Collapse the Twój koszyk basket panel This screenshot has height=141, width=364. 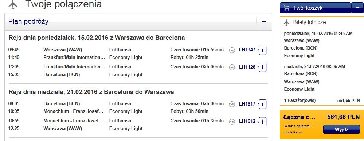pyautogui.click(x=357, y=8)
